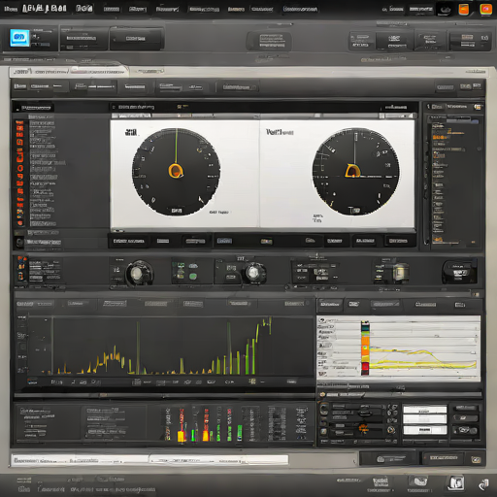This screenshot has width=497, height=497.
Task: Expand the small orange item atop right tree panel
Action: (448, 131)
